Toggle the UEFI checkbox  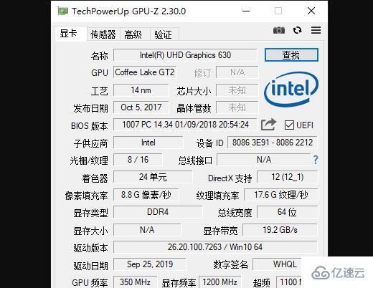[x=289, y=125]
